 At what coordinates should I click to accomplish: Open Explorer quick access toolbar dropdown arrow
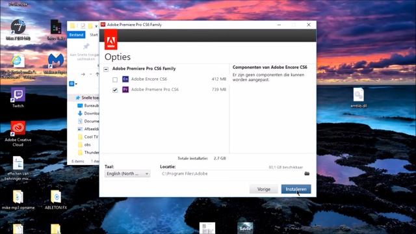tap(96, 26)
